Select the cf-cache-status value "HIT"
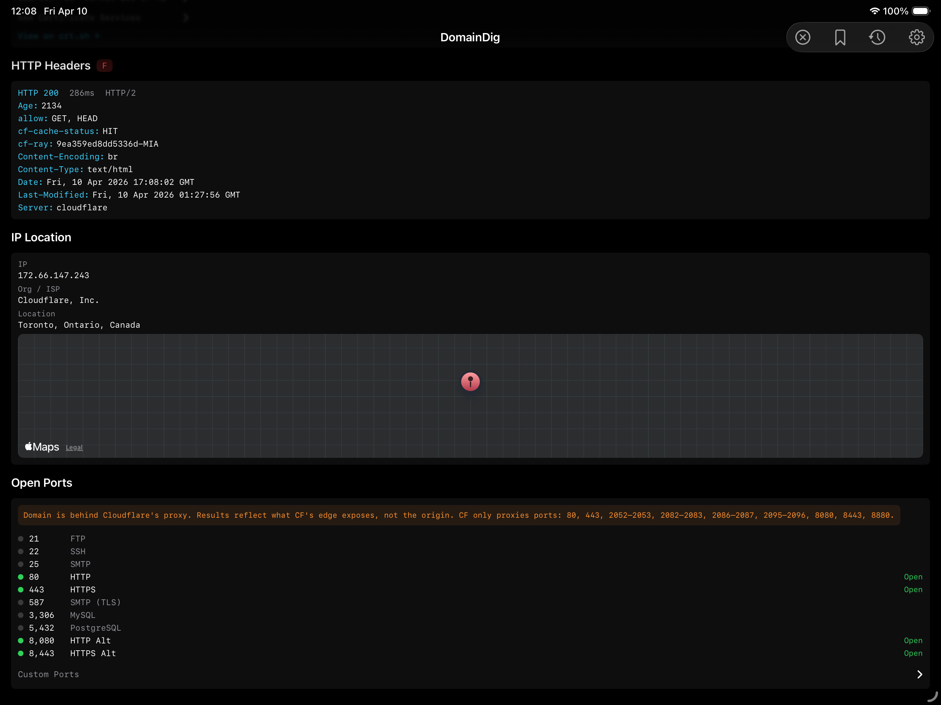Viewport: 941px width, 705px height. [110, 131]
